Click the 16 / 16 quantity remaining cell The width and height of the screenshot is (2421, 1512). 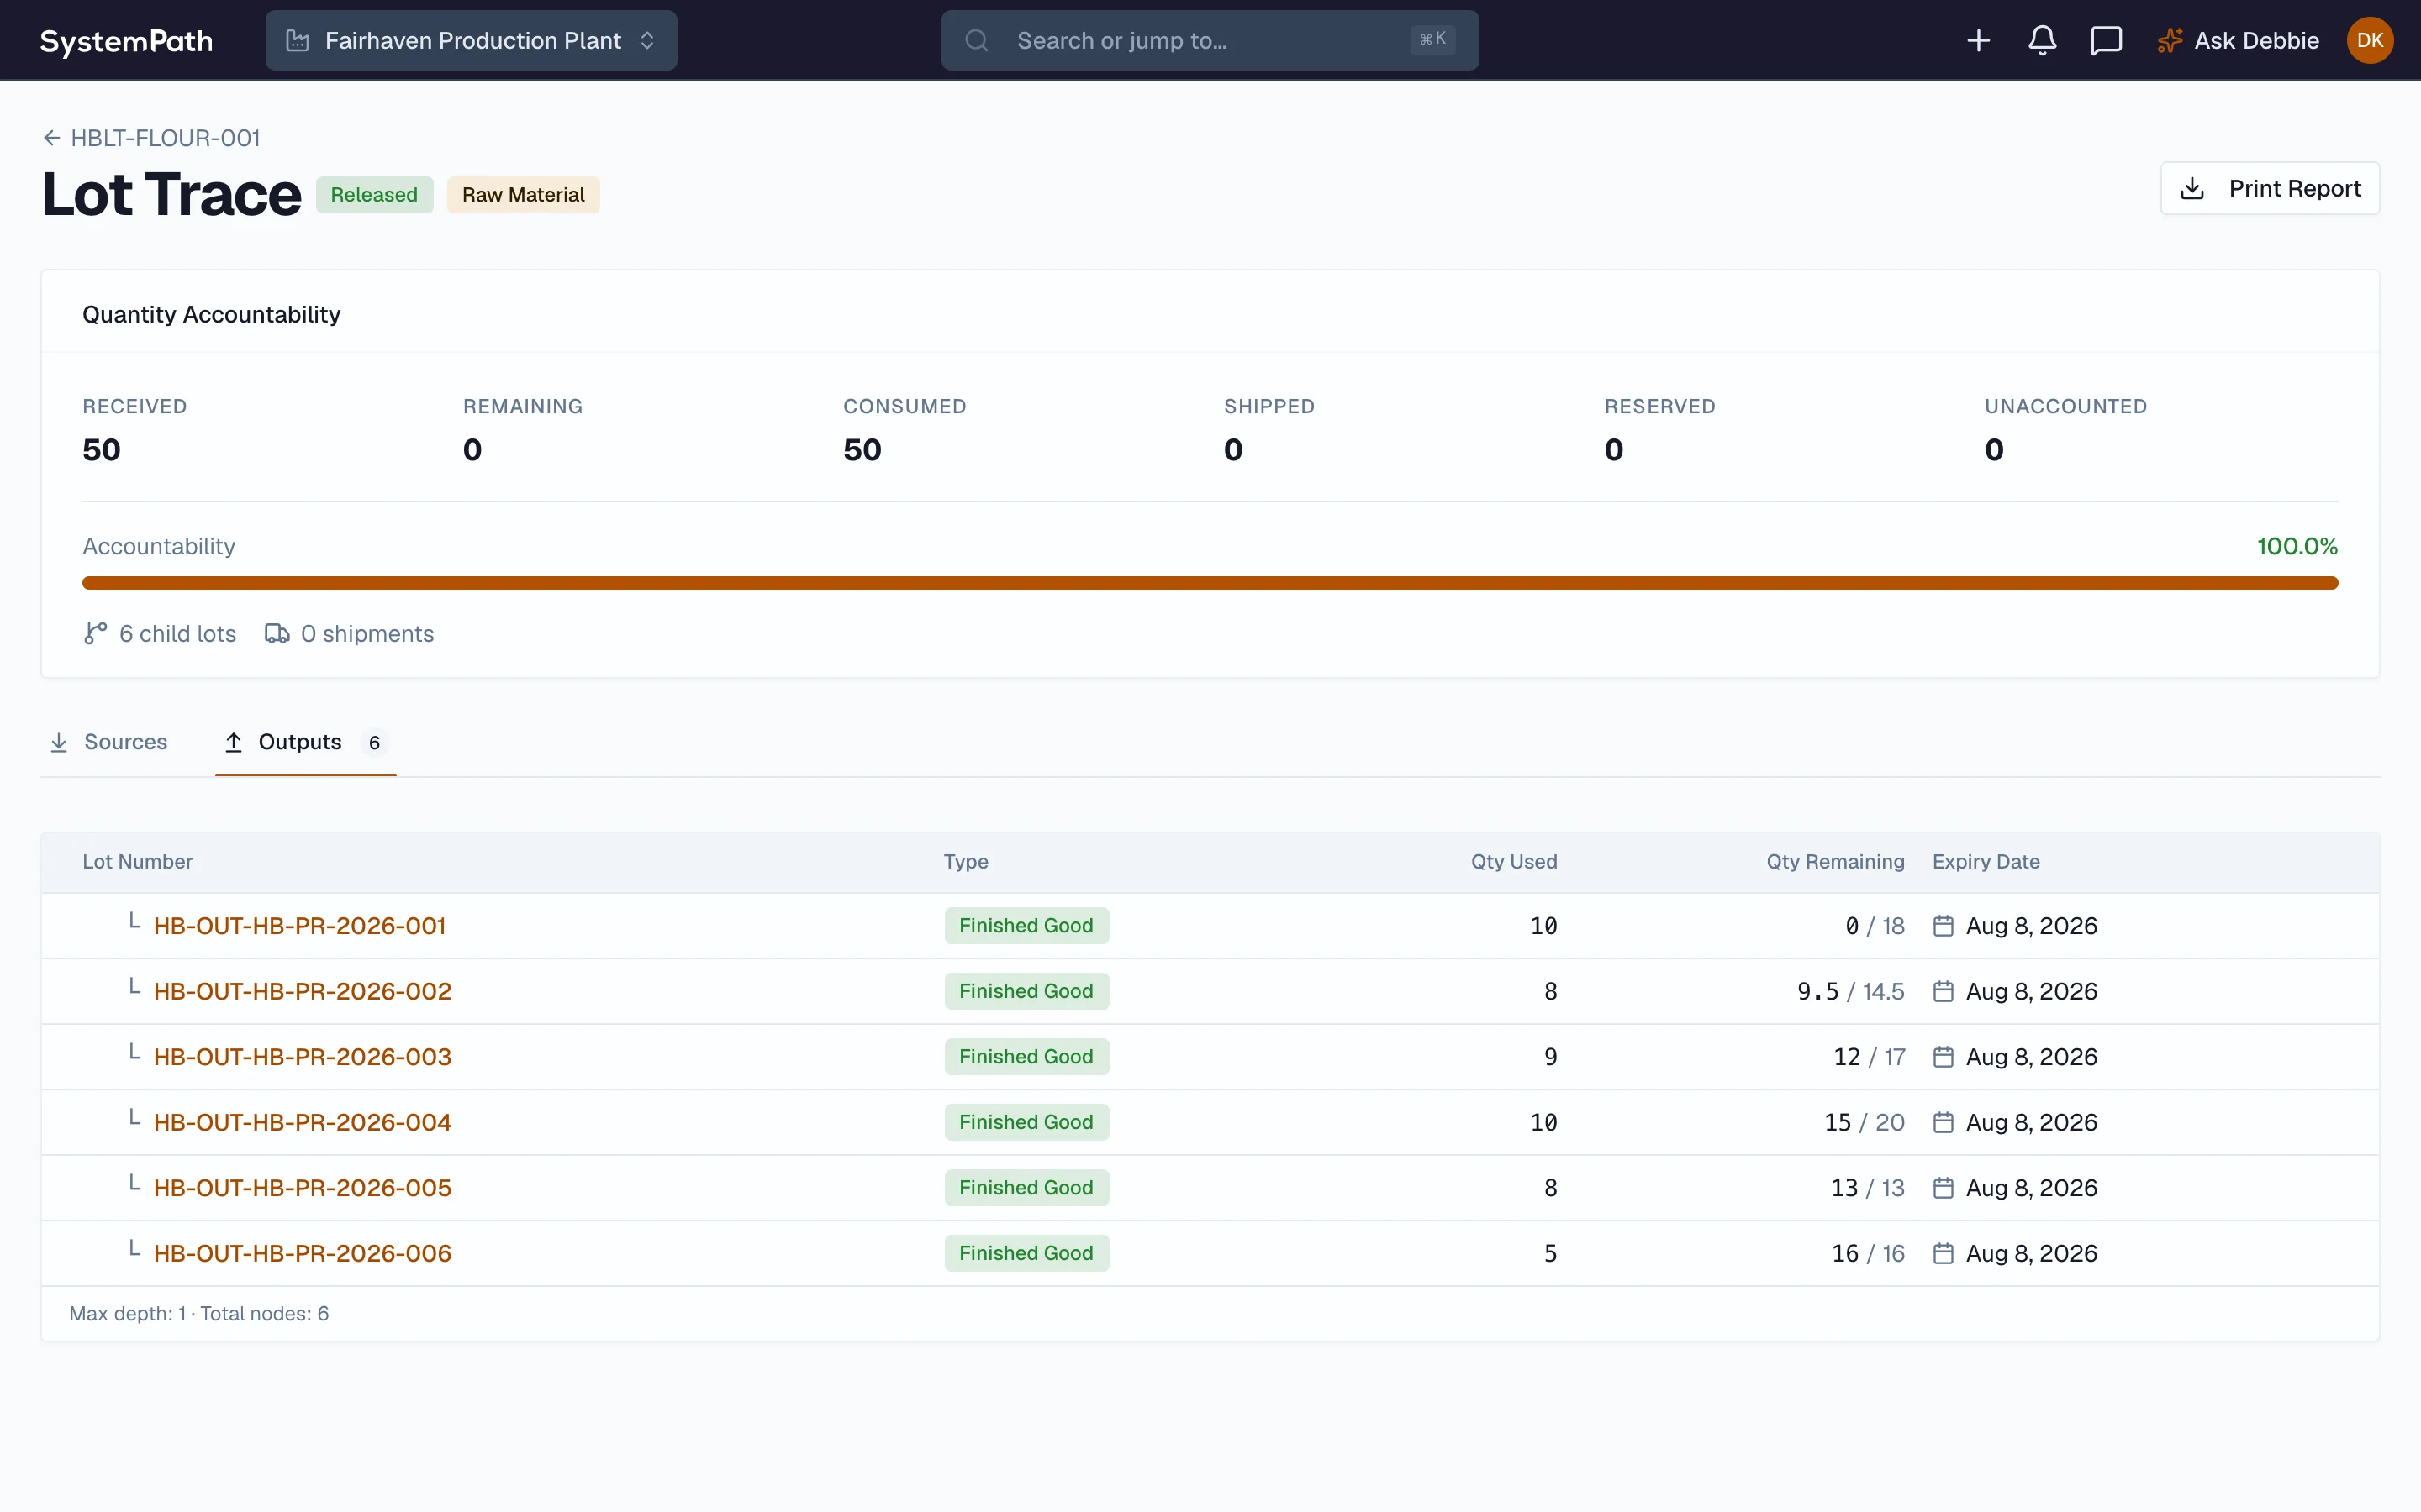pos(1868,1254)
